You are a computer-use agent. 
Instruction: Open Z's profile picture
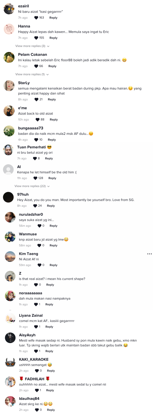click(10, 276)
